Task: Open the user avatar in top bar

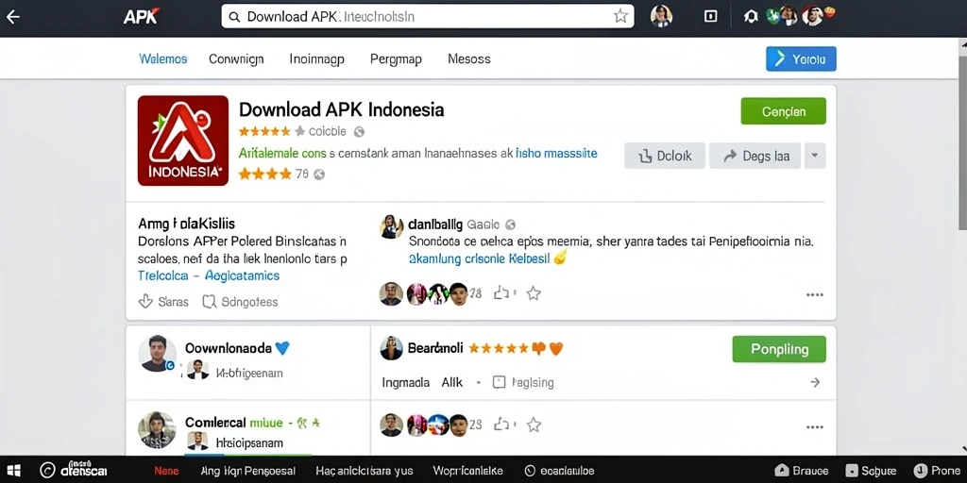Action: pyautogui.click(x=661, y=16)
